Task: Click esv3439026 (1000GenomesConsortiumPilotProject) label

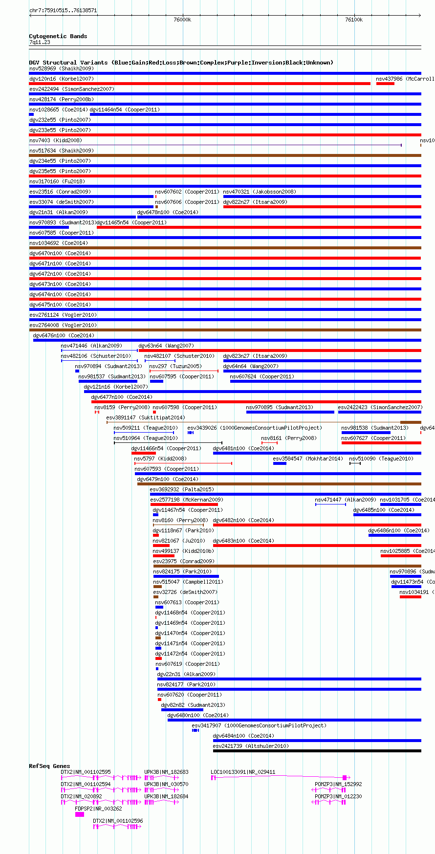Action: 255,428
